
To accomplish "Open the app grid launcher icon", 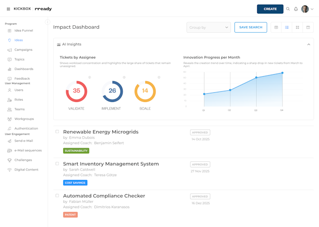I will point(8,9).
